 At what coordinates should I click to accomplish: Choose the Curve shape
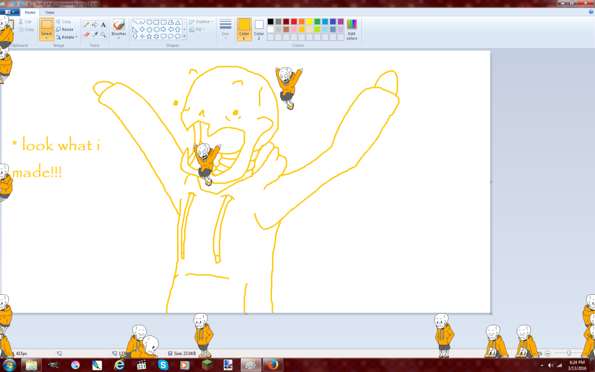(x=142, y=22)
